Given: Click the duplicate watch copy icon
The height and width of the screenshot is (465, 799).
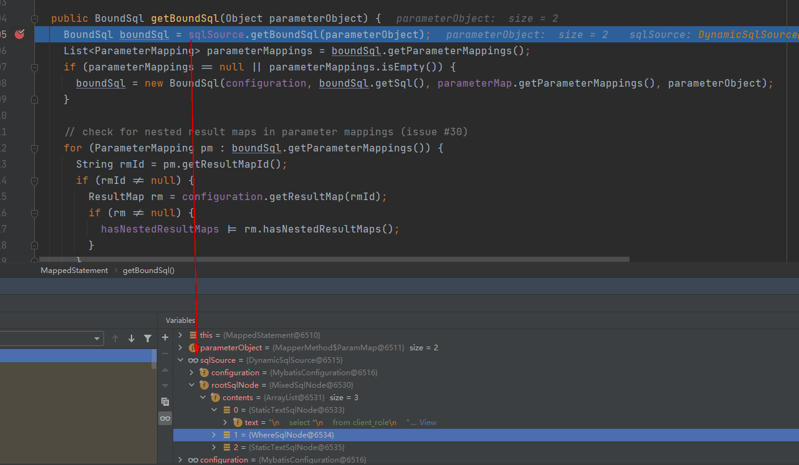Looking at the screenshot, I should point(165,401).
